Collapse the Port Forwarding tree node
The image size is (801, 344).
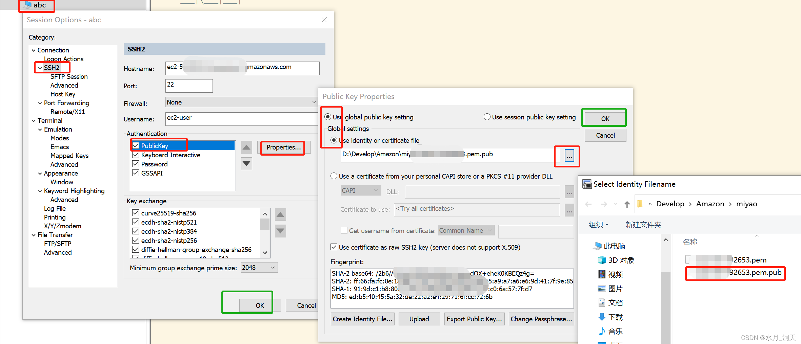[40, 103]
